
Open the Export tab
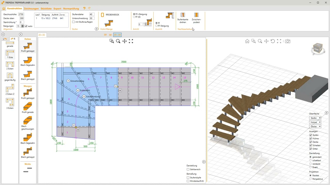click(x=57, y=8)
